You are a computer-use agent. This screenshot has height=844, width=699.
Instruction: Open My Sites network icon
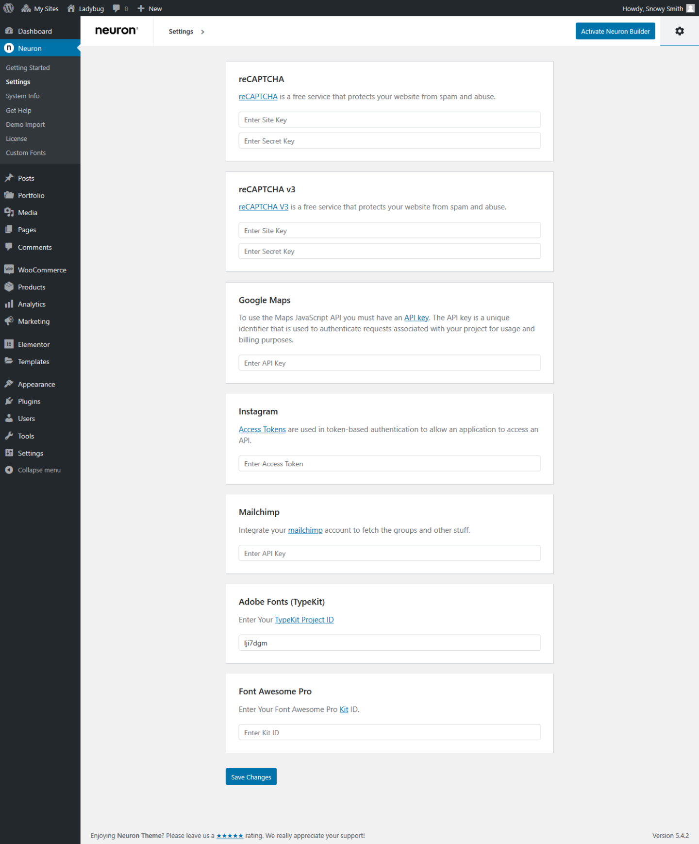tap(26, 8)
